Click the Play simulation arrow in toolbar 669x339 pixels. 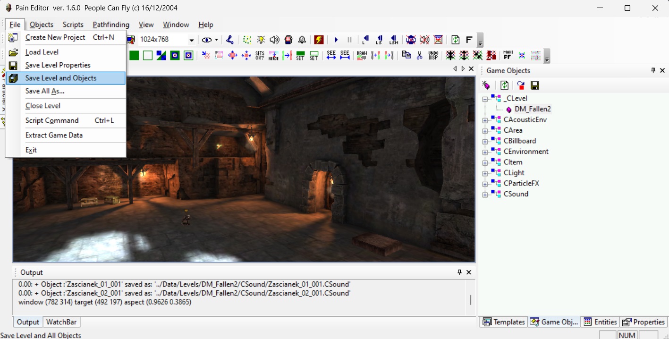click(336, 40)
